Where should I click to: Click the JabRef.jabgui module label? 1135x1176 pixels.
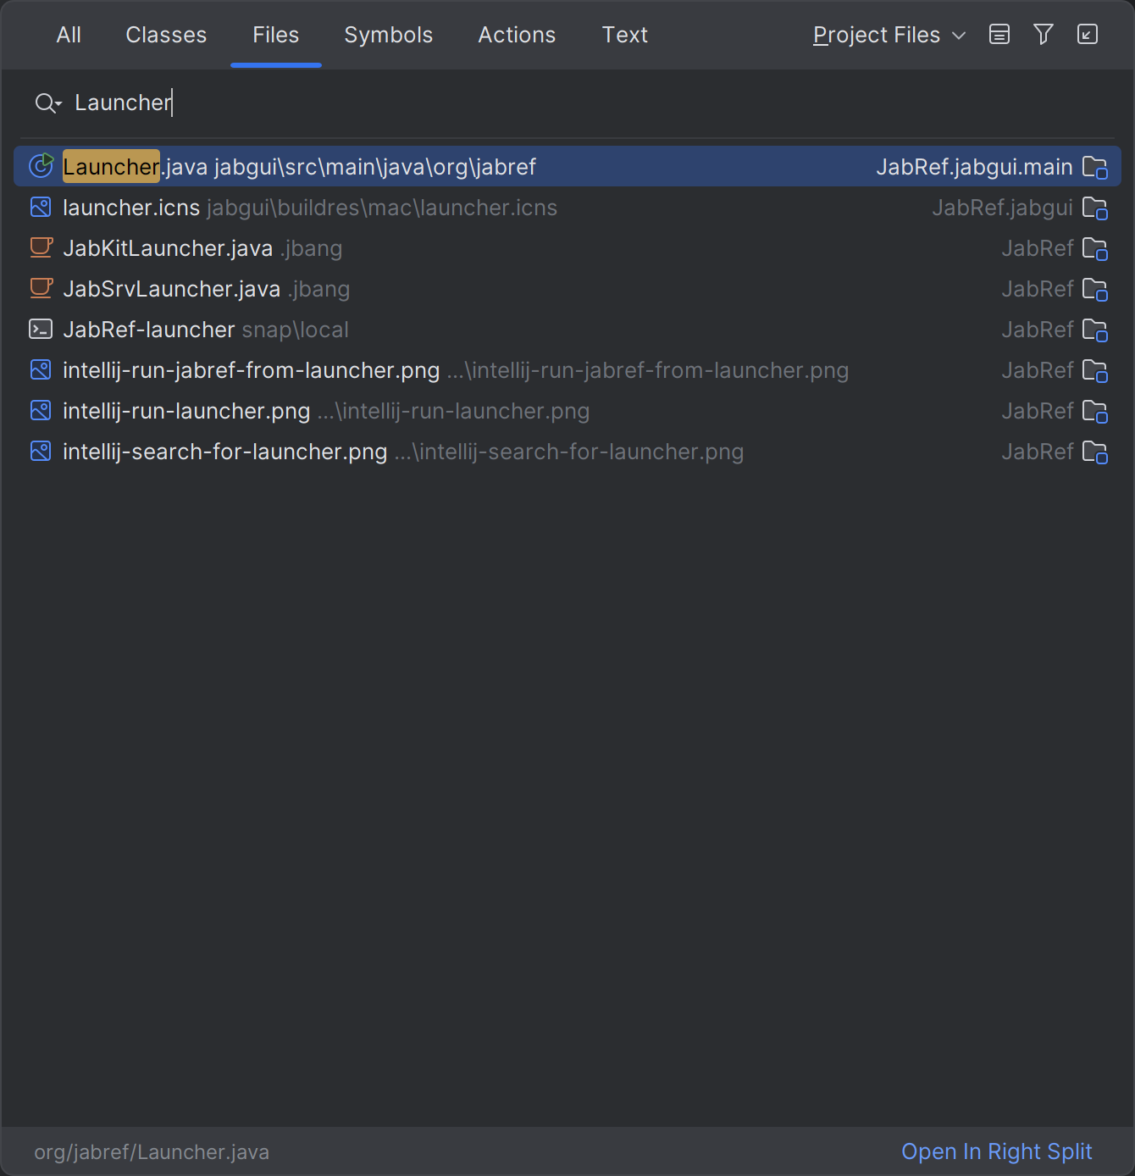tap(1002, 208)
